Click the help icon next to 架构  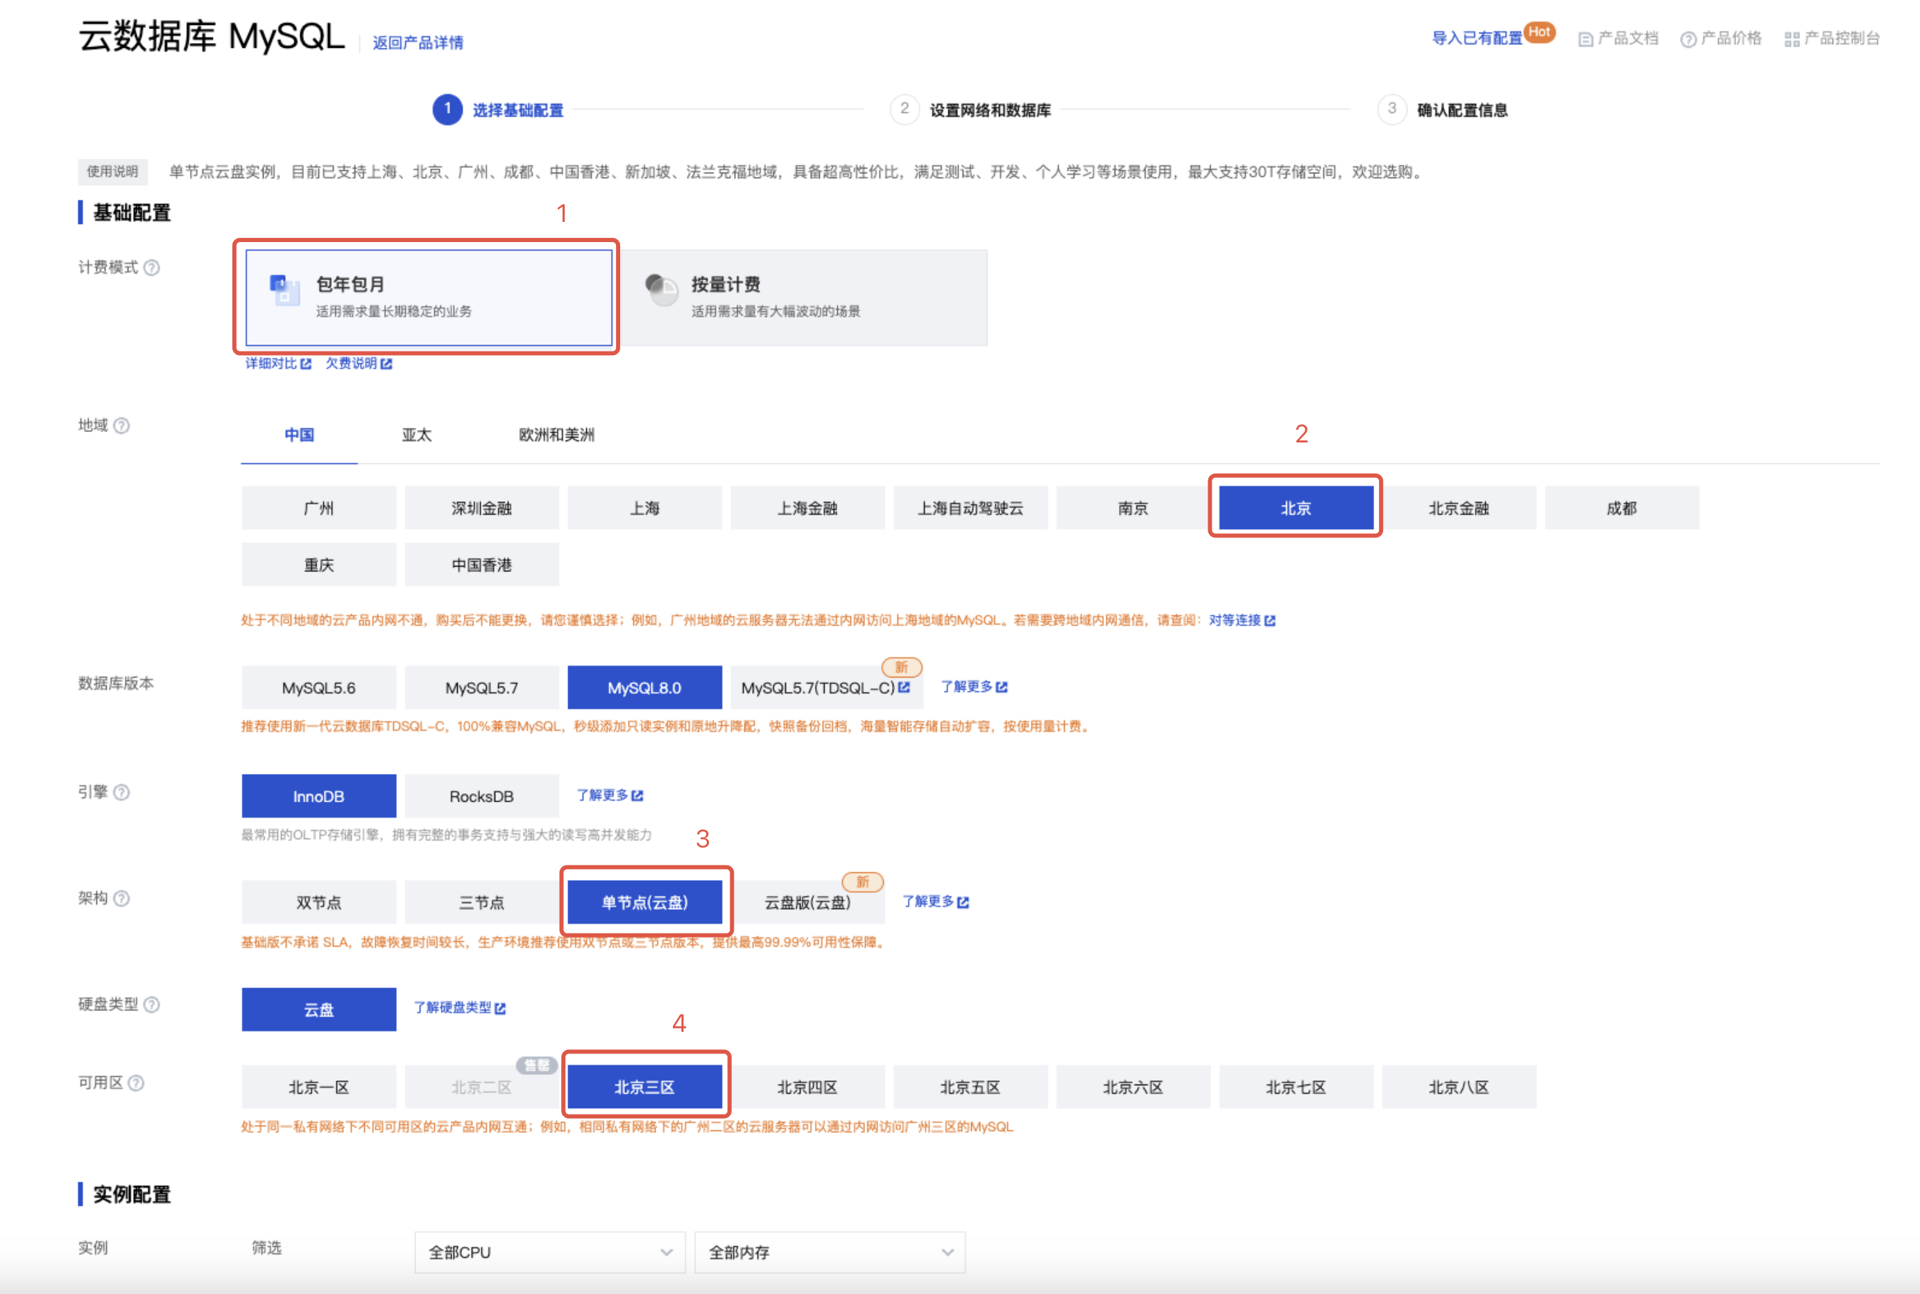(x=121, y=899)
